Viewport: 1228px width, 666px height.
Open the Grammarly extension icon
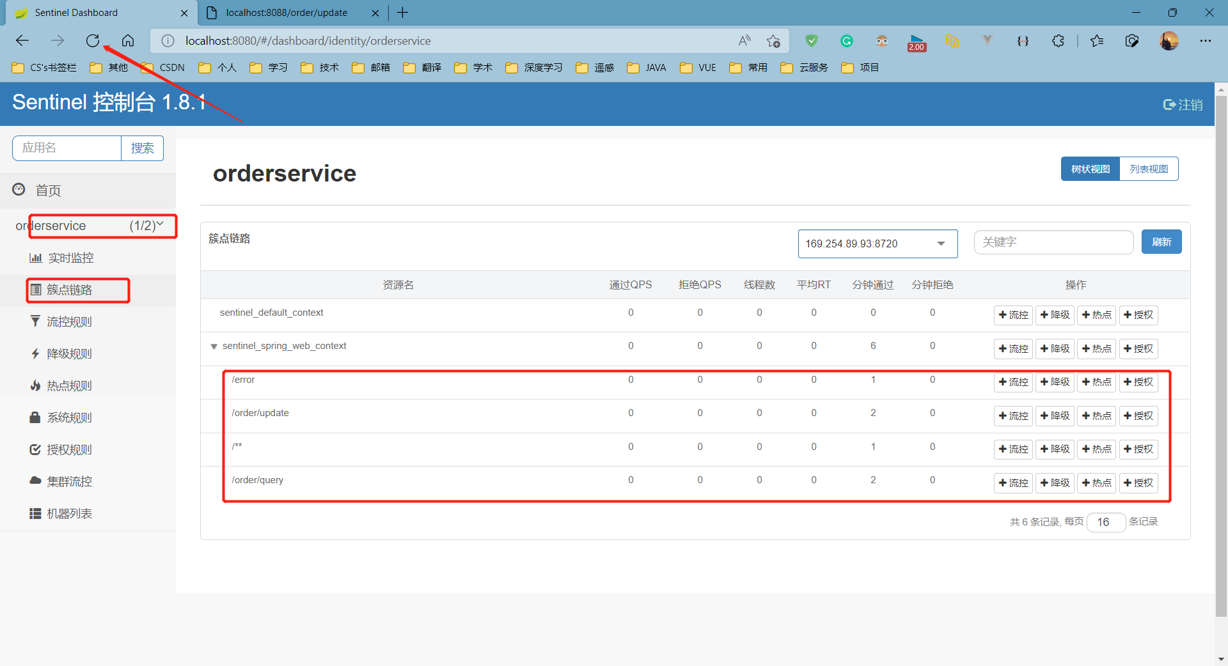tap(847, 41)
